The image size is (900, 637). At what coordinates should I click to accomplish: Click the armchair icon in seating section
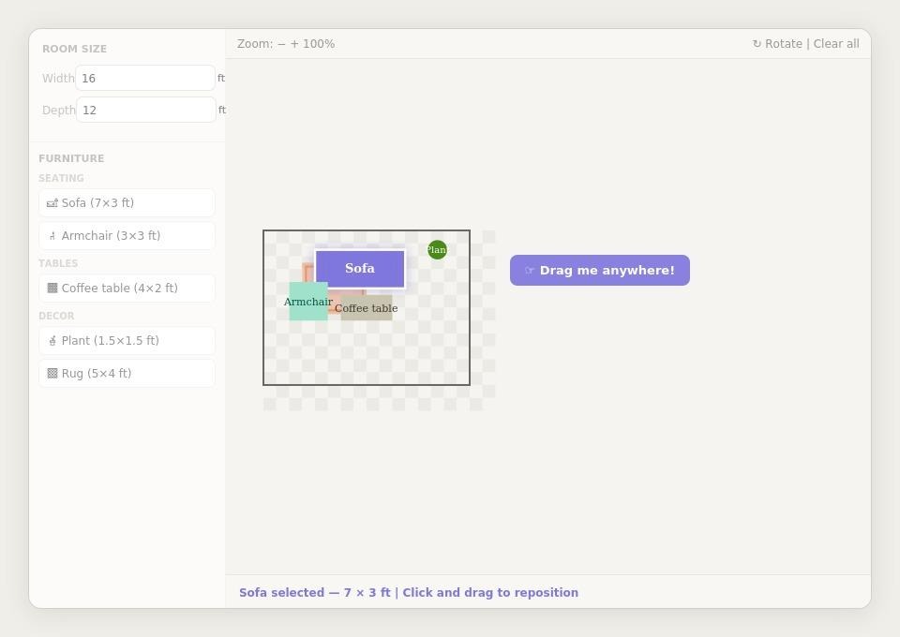pos(52,236)
